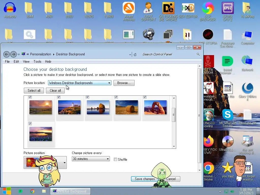Open the green chat app on taskbar
This screenshot has height=195, width=260.
(x=20, y=191)
